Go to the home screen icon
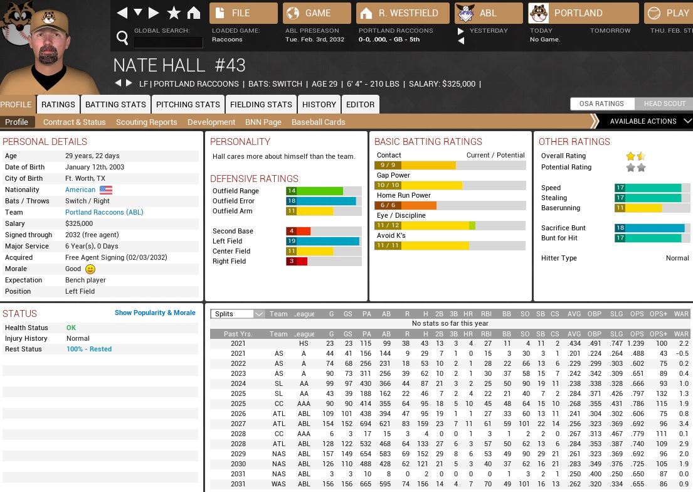The height and width of the screenshot is (492, 693). click(x=194, y=13)
